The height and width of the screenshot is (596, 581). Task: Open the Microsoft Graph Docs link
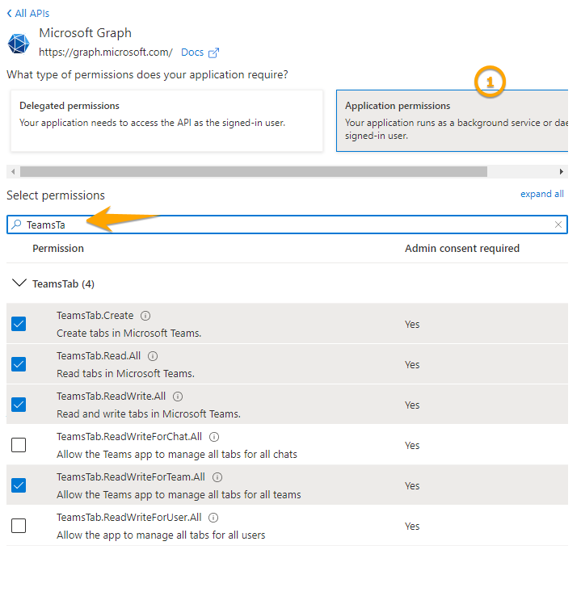200,52
